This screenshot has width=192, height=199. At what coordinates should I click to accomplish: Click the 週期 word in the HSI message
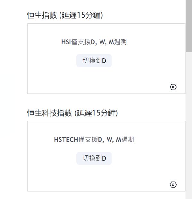point(120,42)
